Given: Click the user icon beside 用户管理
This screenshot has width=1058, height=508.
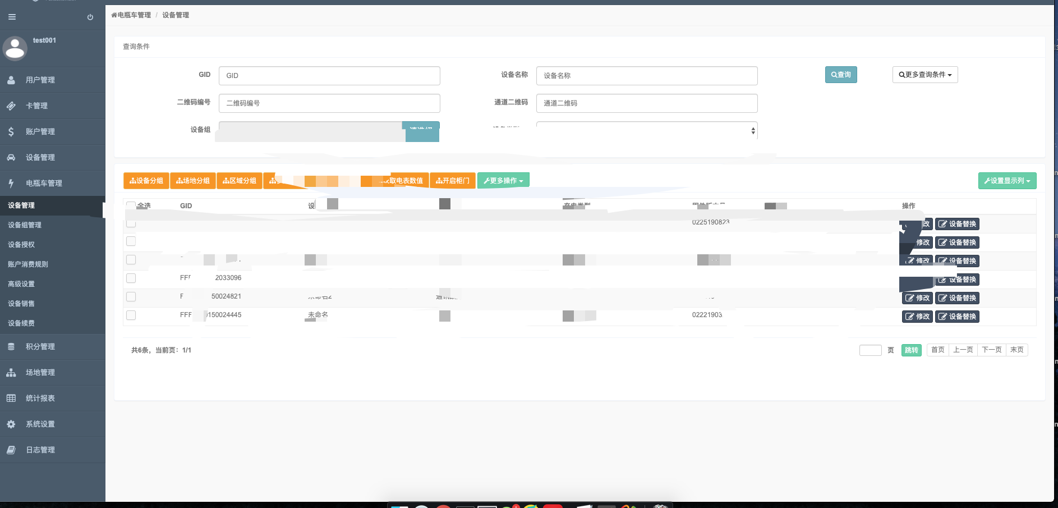Looking at the screenshot, I should tap(11, 80).
